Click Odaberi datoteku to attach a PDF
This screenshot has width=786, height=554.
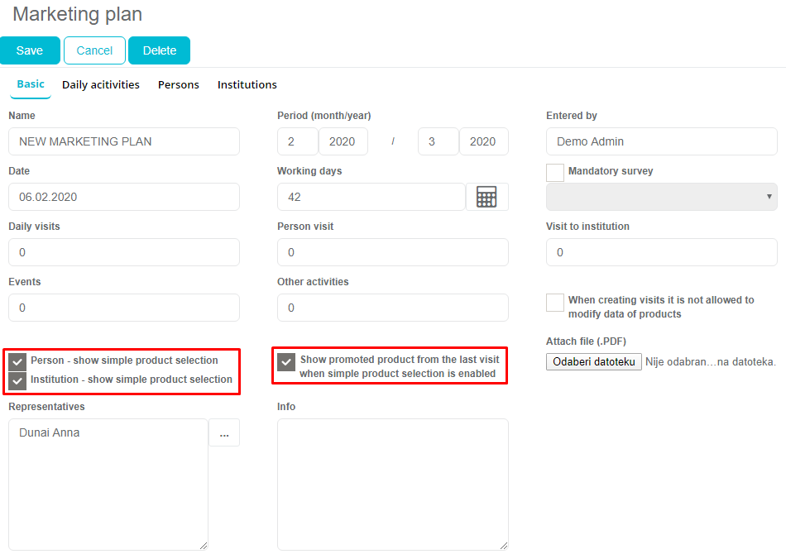click(593, 362)
